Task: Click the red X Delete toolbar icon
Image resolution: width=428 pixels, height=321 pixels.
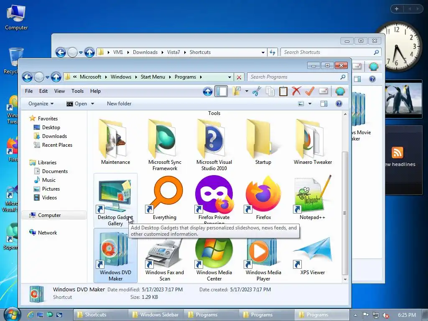Action: point(296,91)
